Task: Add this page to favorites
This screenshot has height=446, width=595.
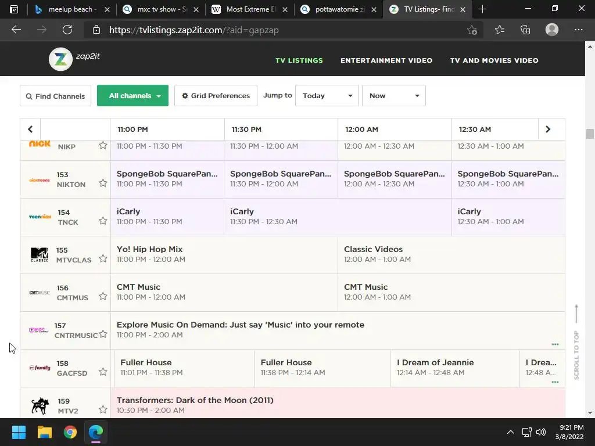Action: click(x=472, y=30)
